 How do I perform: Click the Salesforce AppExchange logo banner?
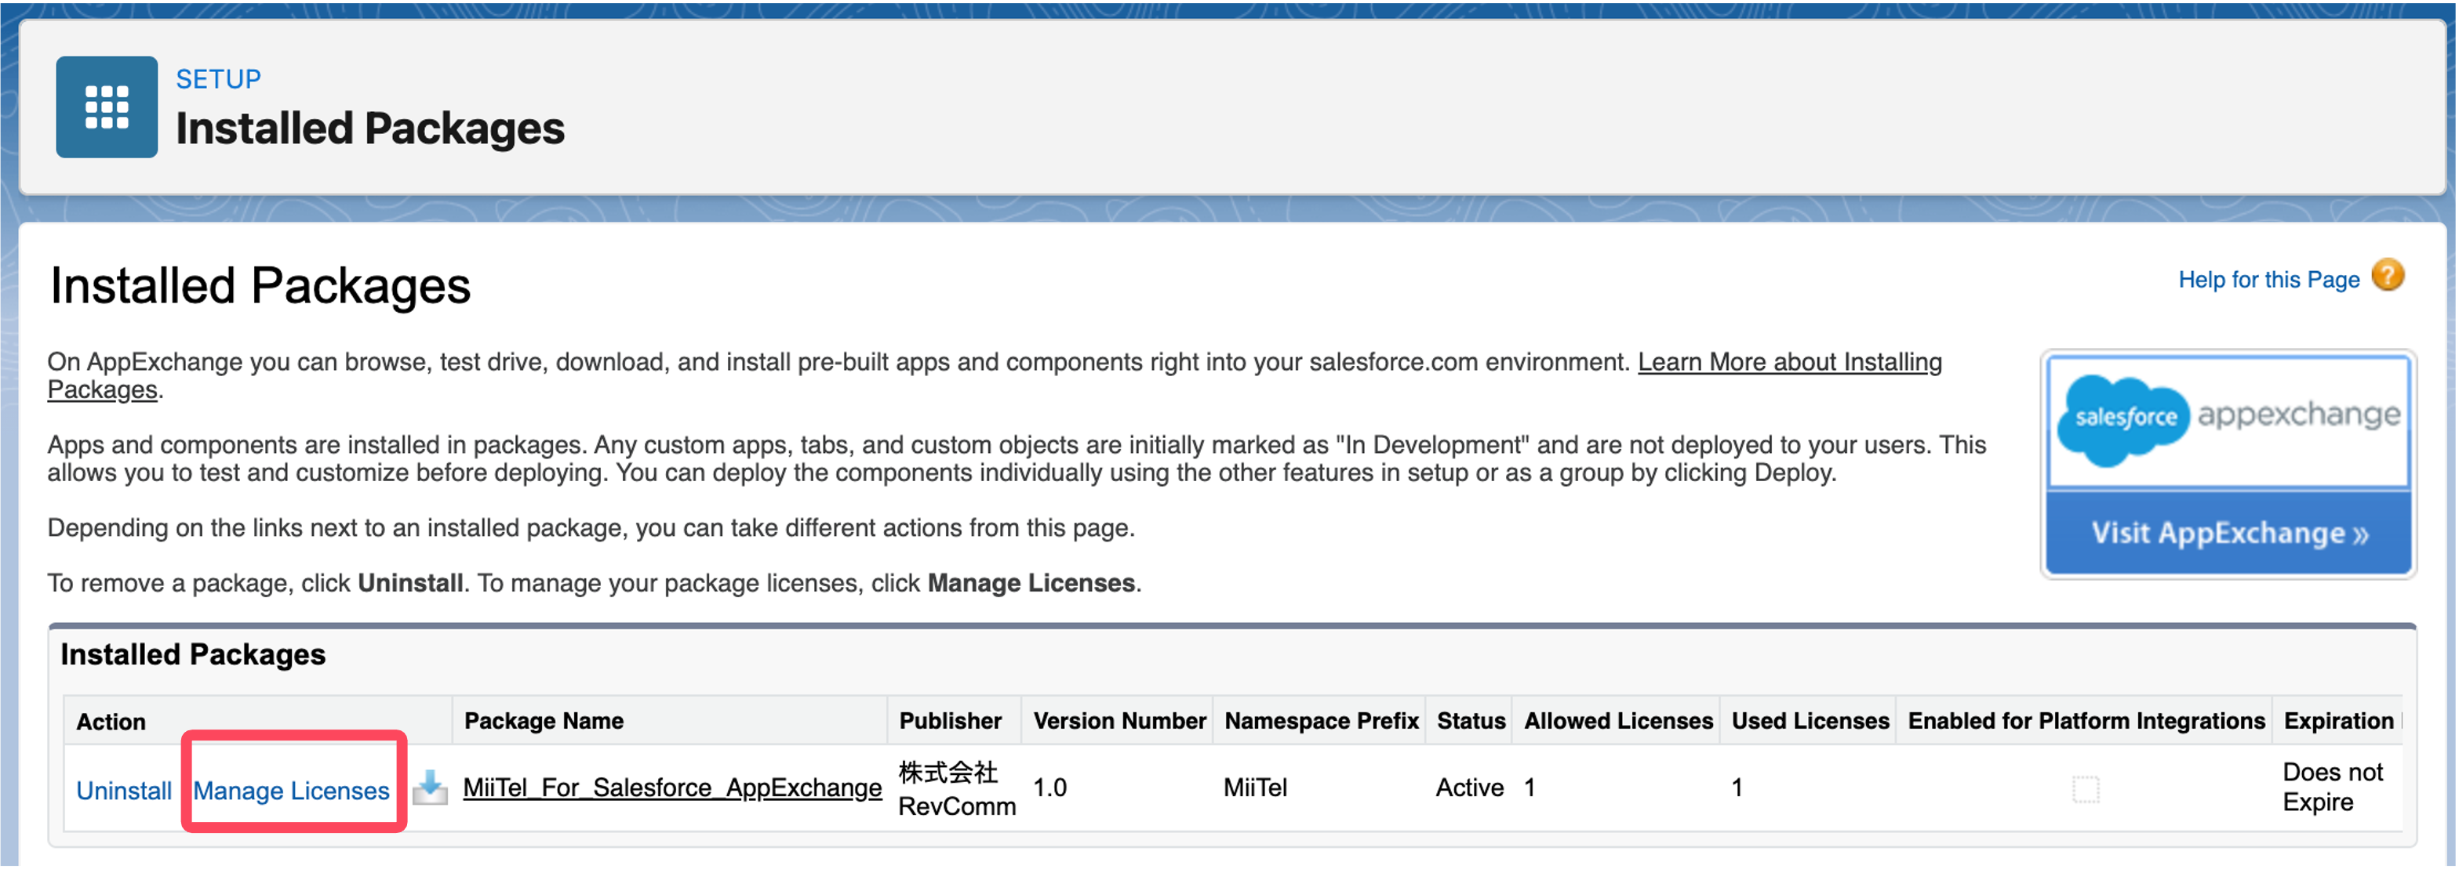[x=2228, y=421]
